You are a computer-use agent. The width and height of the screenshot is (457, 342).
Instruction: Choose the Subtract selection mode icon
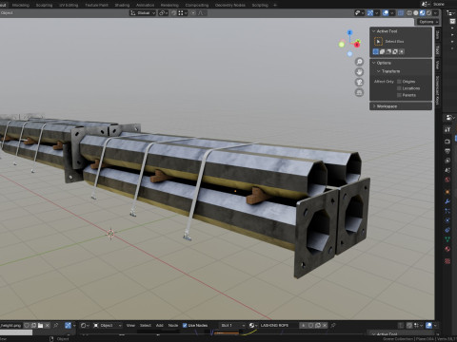(388, 51)
